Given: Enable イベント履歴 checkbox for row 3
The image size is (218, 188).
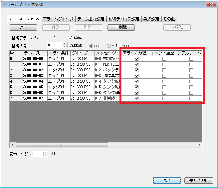Looking at the screenshot, I should (164, 76).
